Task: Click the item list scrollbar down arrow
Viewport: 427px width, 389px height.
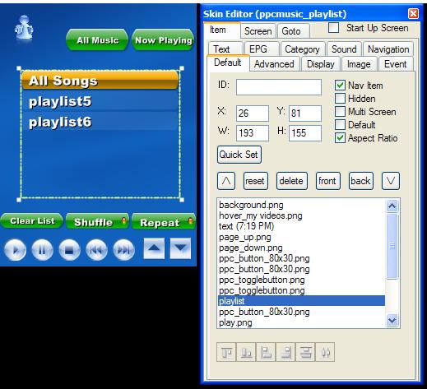Action: pyautogui.click(x=392, y=320)
